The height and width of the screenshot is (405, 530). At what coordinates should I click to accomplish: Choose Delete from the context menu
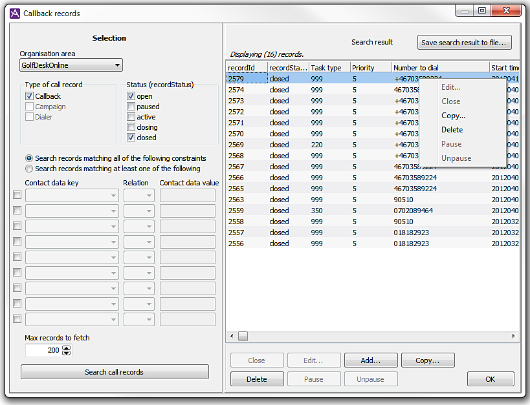pyautogui.click(x=452, y=130)
